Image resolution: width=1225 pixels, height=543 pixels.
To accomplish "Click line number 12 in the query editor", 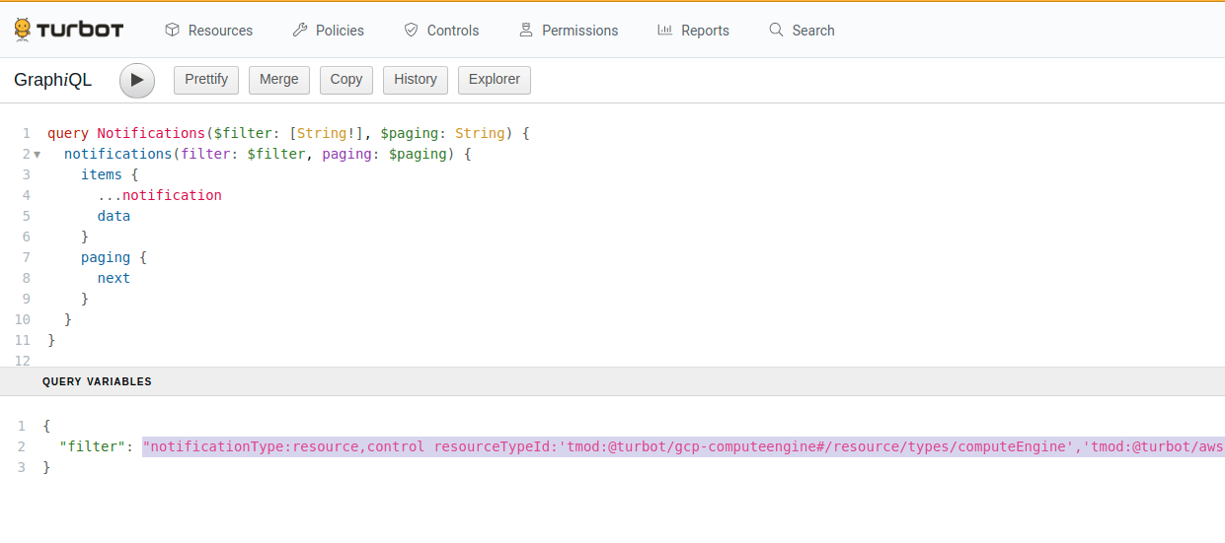I will point(24,361).
